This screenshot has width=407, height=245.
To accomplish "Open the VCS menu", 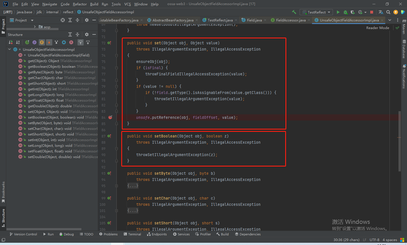I will point(127,4).
